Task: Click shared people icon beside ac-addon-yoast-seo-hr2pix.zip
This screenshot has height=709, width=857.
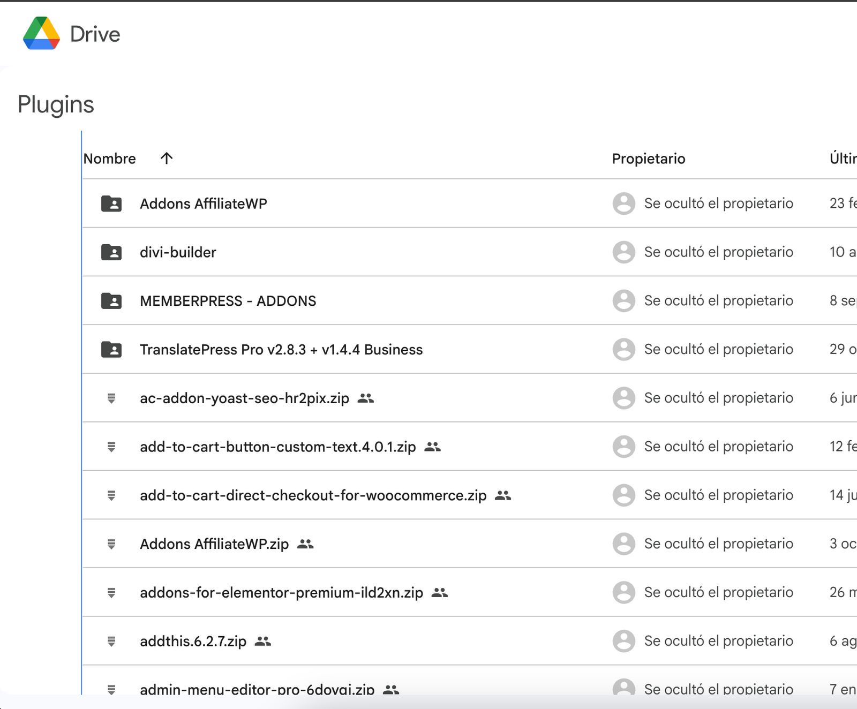Action: (x=366, y=398)
